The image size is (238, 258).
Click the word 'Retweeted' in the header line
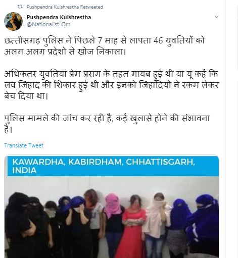91,7
